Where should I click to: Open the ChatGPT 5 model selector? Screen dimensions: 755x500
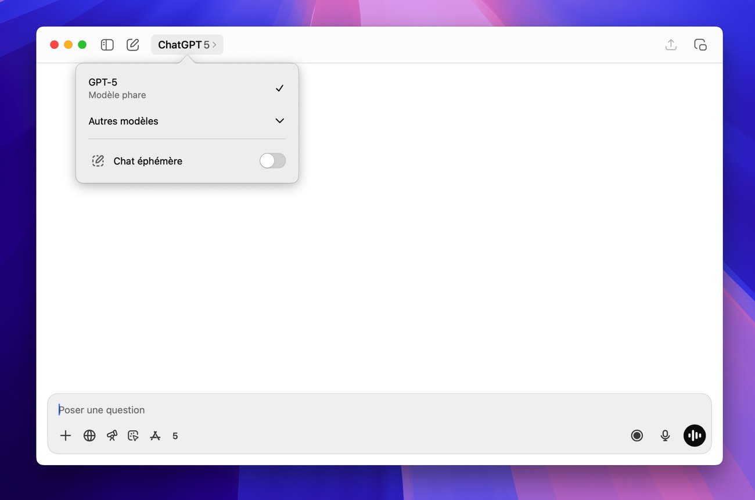tap(187, 45)
